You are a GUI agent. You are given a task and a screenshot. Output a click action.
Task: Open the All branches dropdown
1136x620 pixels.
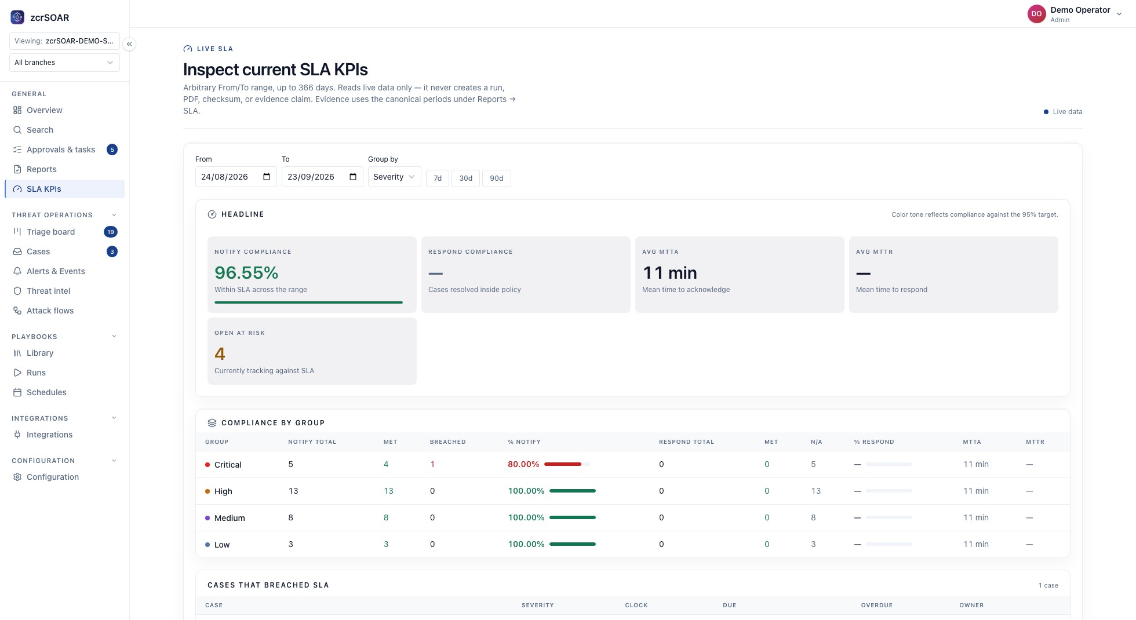click(64, 63)
